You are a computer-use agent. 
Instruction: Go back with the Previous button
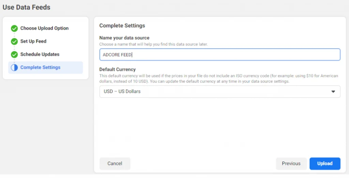291,163
